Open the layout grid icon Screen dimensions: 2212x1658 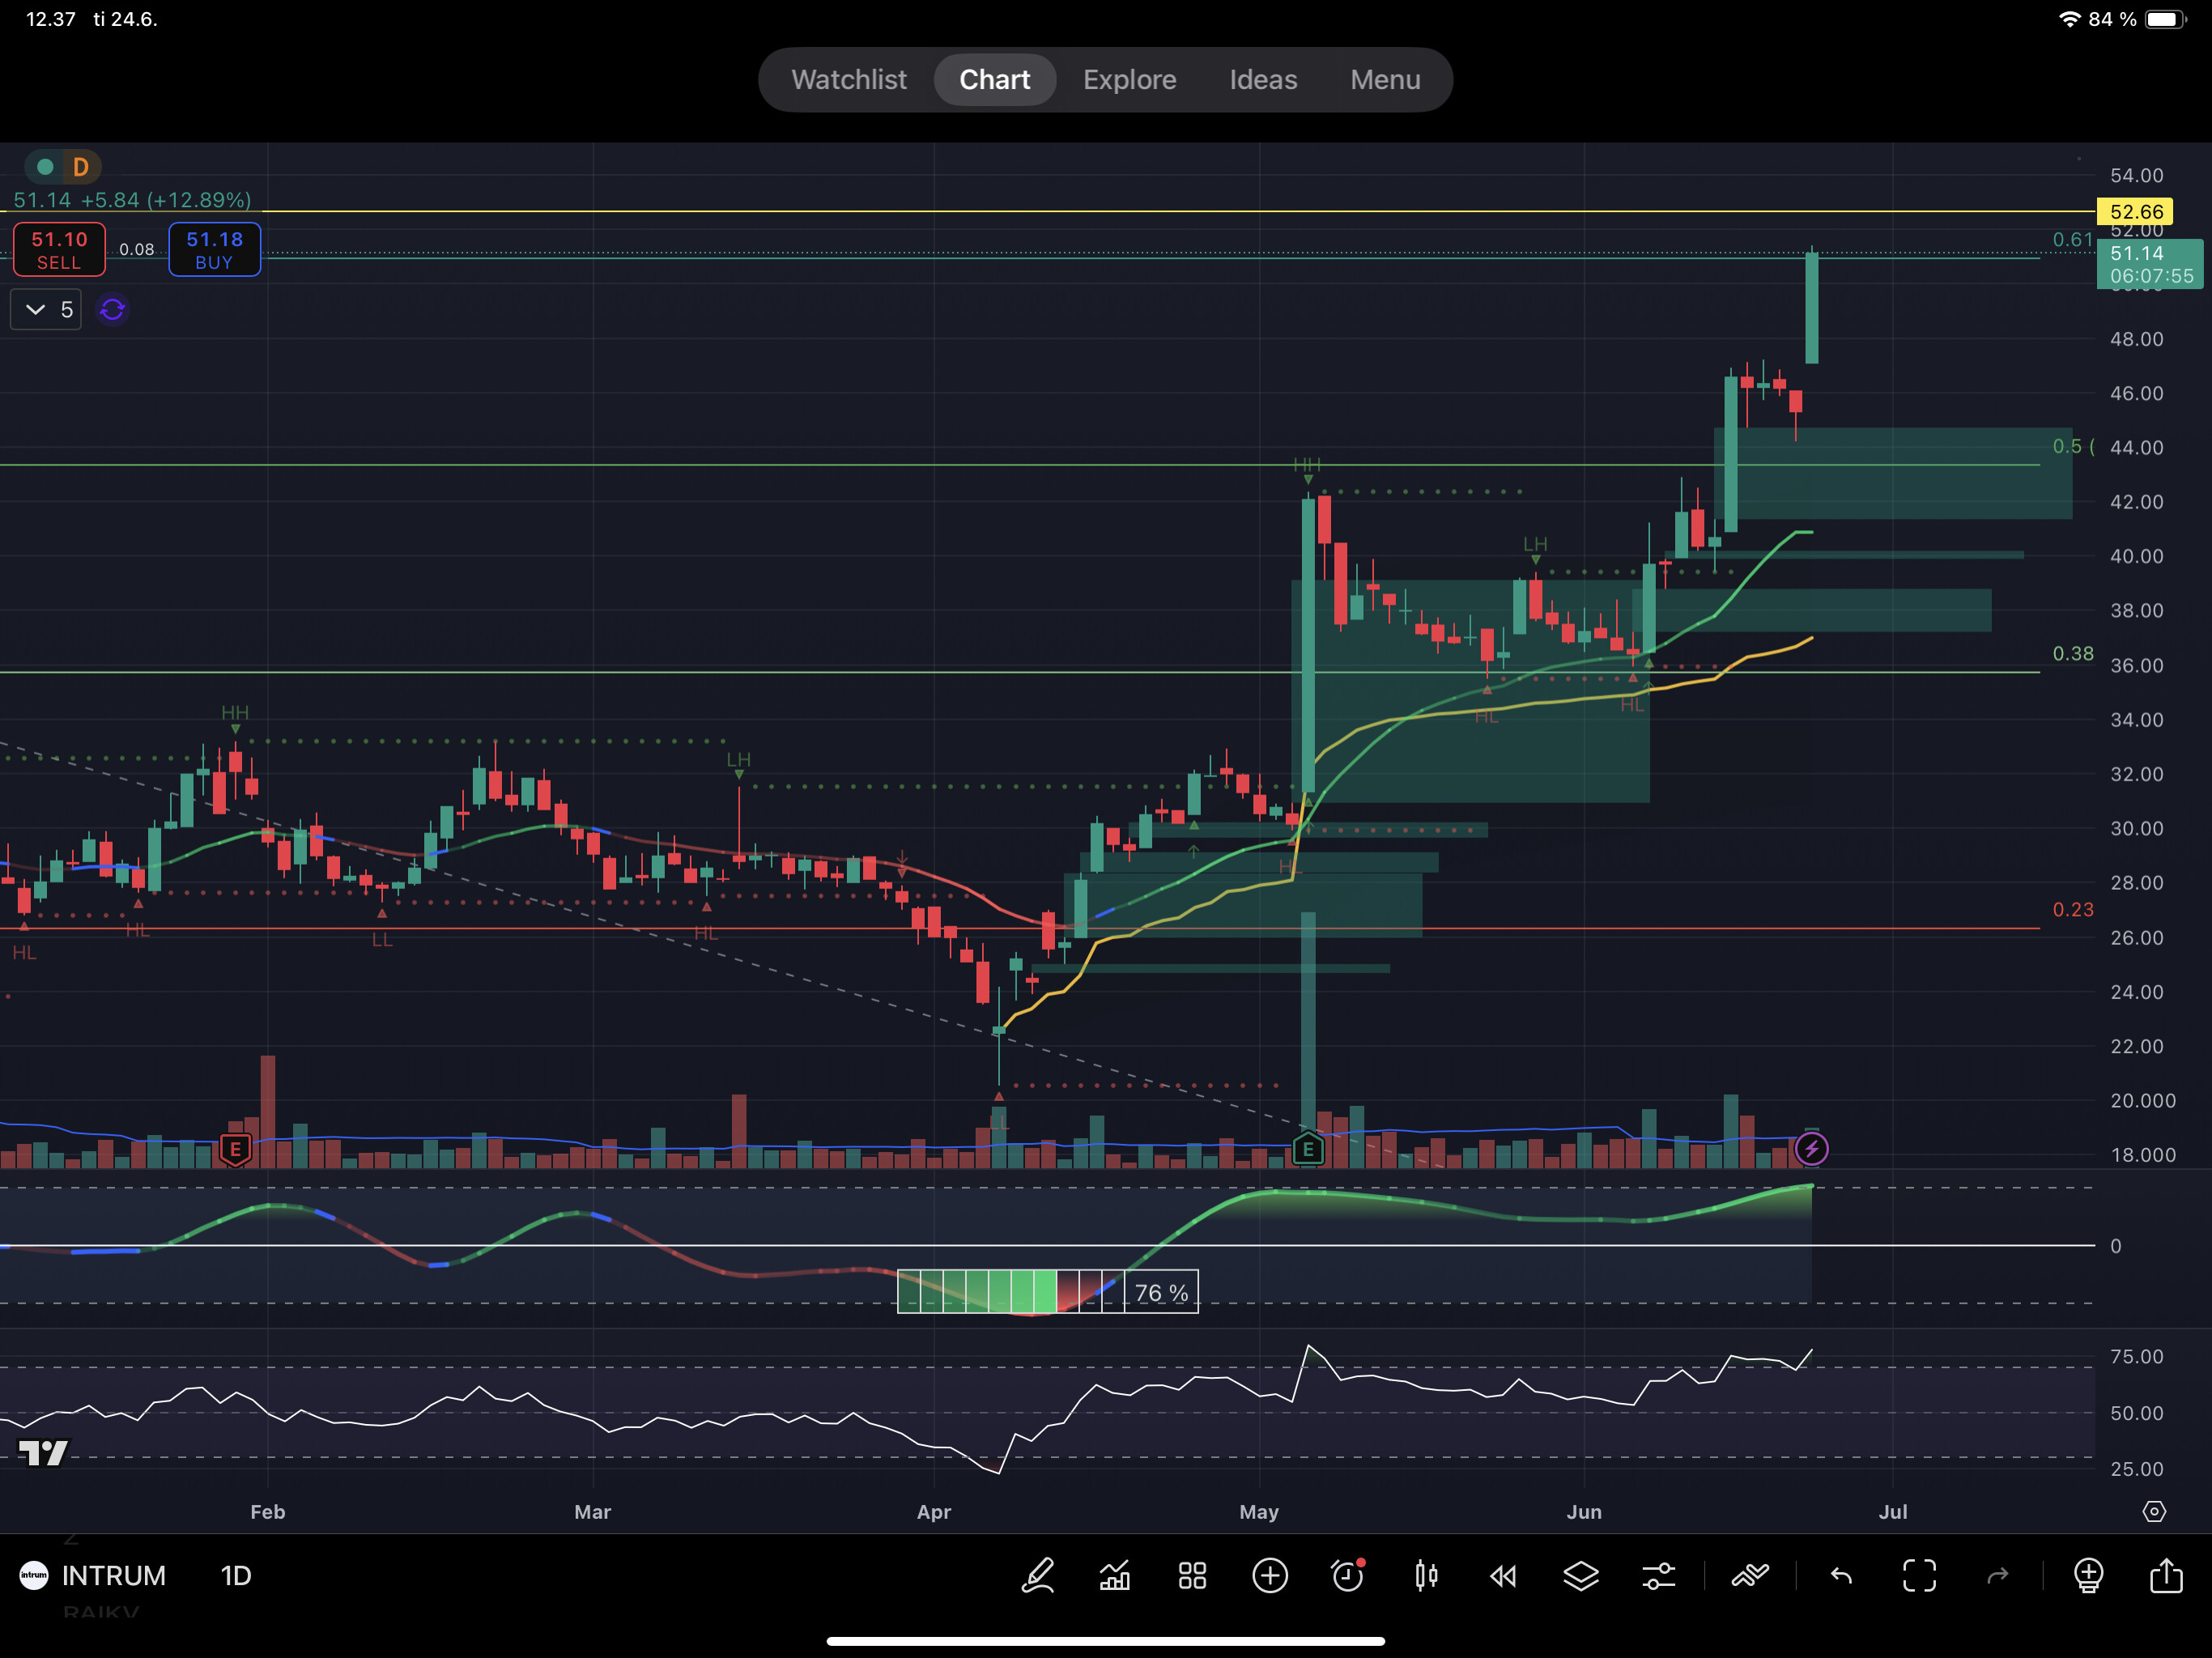tap(1192, 1576)
